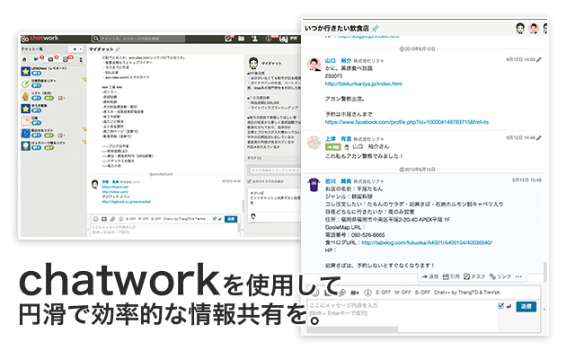Viewport: 575px width, 359px height.
Task: Focus the chat search field in top bar
Action: [138, 39]
